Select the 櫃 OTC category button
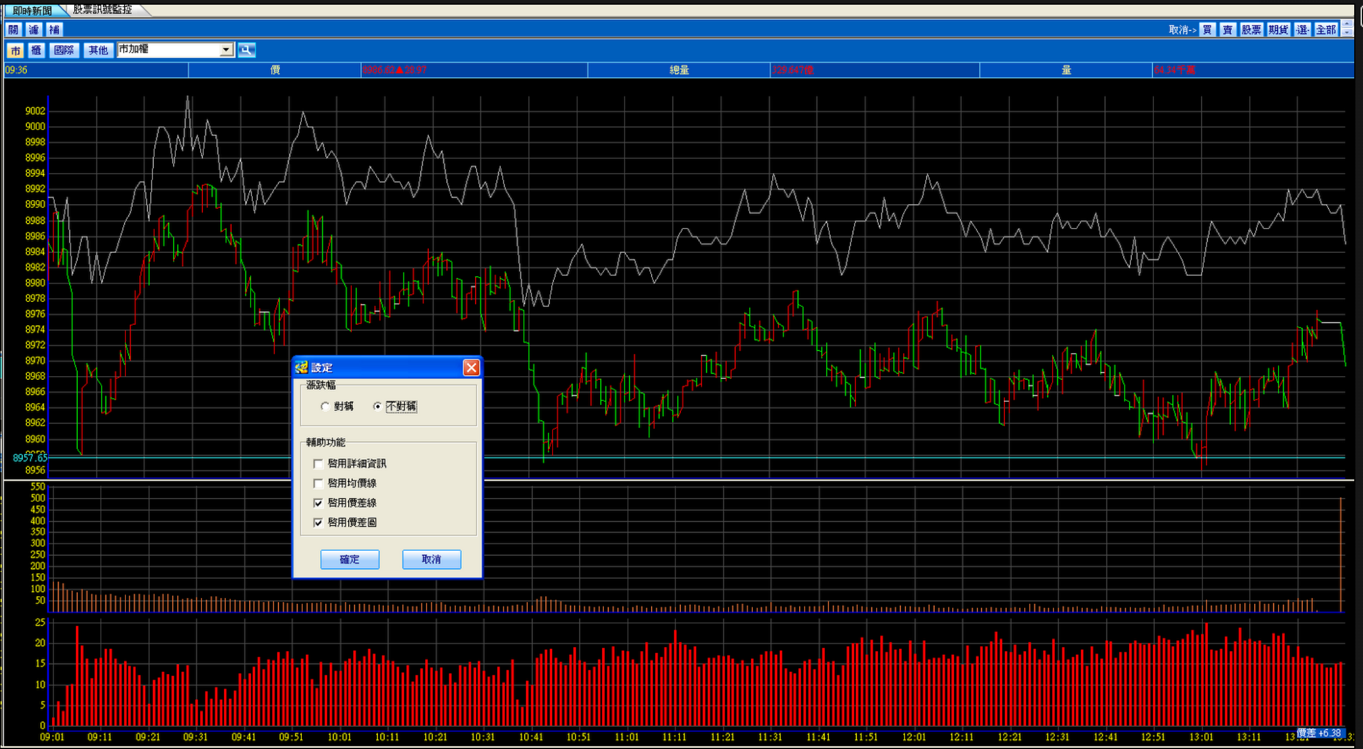 pyautogui.click(x=36, y=50)
